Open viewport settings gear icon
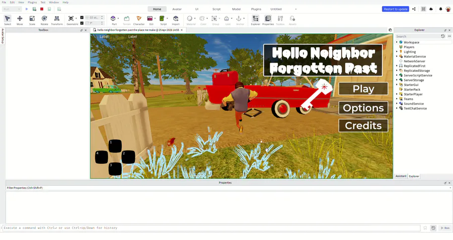The width and height of the screenshot is (453, 240). tap(390, 30)
